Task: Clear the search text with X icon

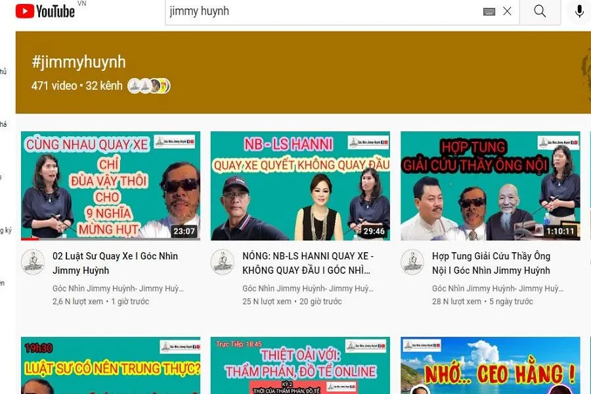Action: 507,11
